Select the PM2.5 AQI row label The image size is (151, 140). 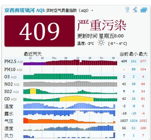pyautogui.click(x=14, y=61)
